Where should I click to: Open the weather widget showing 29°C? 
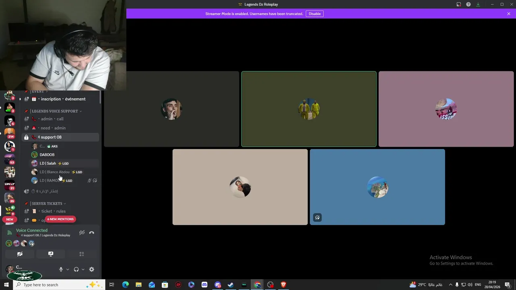click(x=426, y=285)
